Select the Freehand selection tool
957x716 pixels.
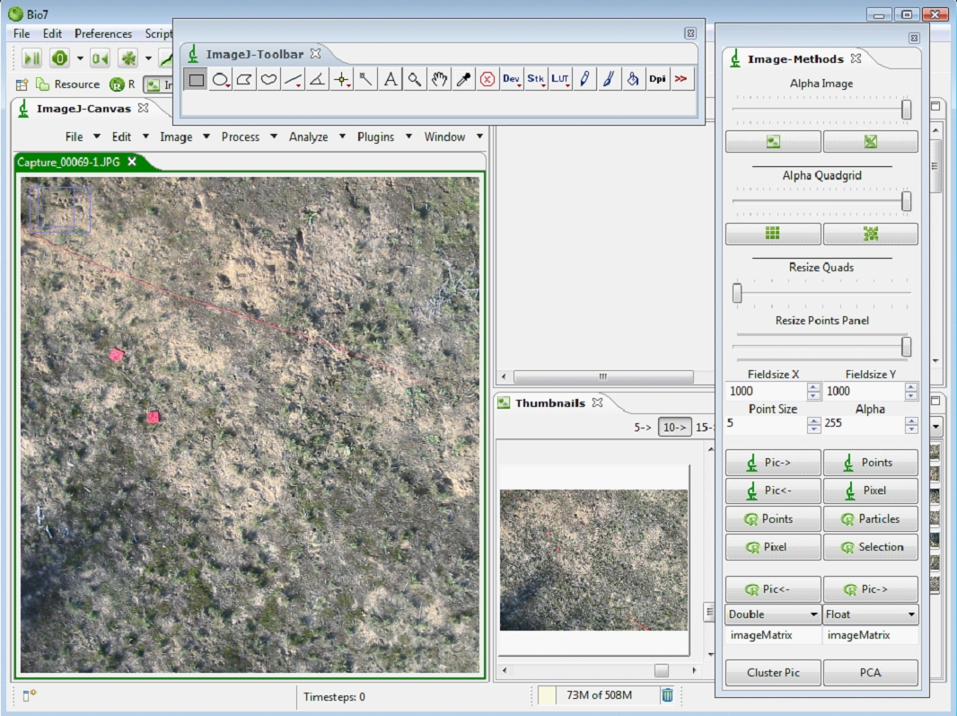point(268,79)
